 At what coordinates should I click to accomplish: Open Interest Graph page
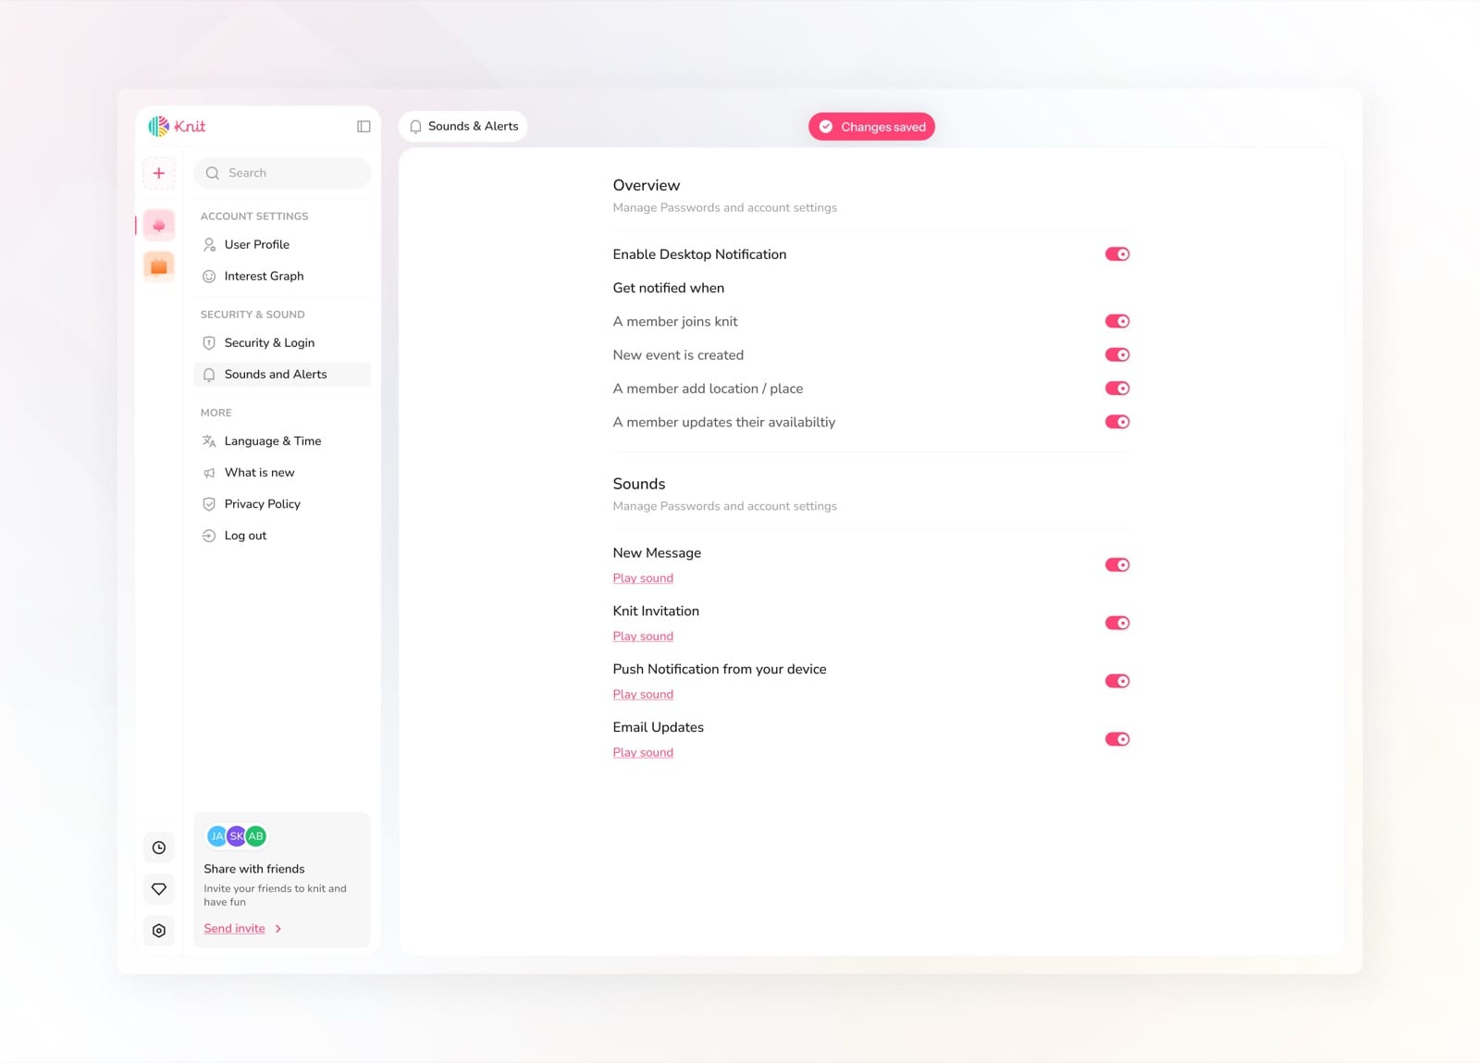[282, 276]
